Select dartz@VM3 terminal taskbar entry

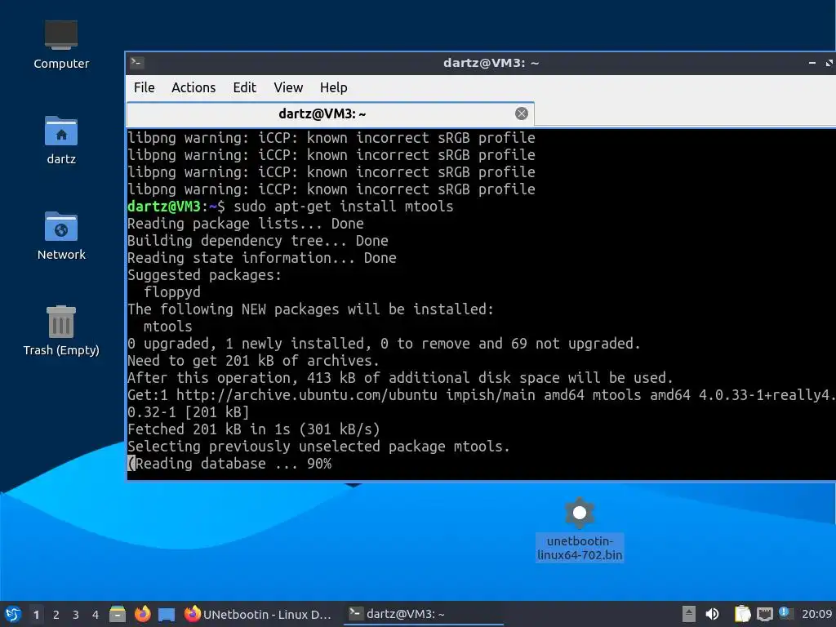[x=423, y=614]
